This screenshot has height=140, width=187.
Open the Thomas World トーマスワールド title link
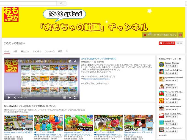click(x=138, y=134)
